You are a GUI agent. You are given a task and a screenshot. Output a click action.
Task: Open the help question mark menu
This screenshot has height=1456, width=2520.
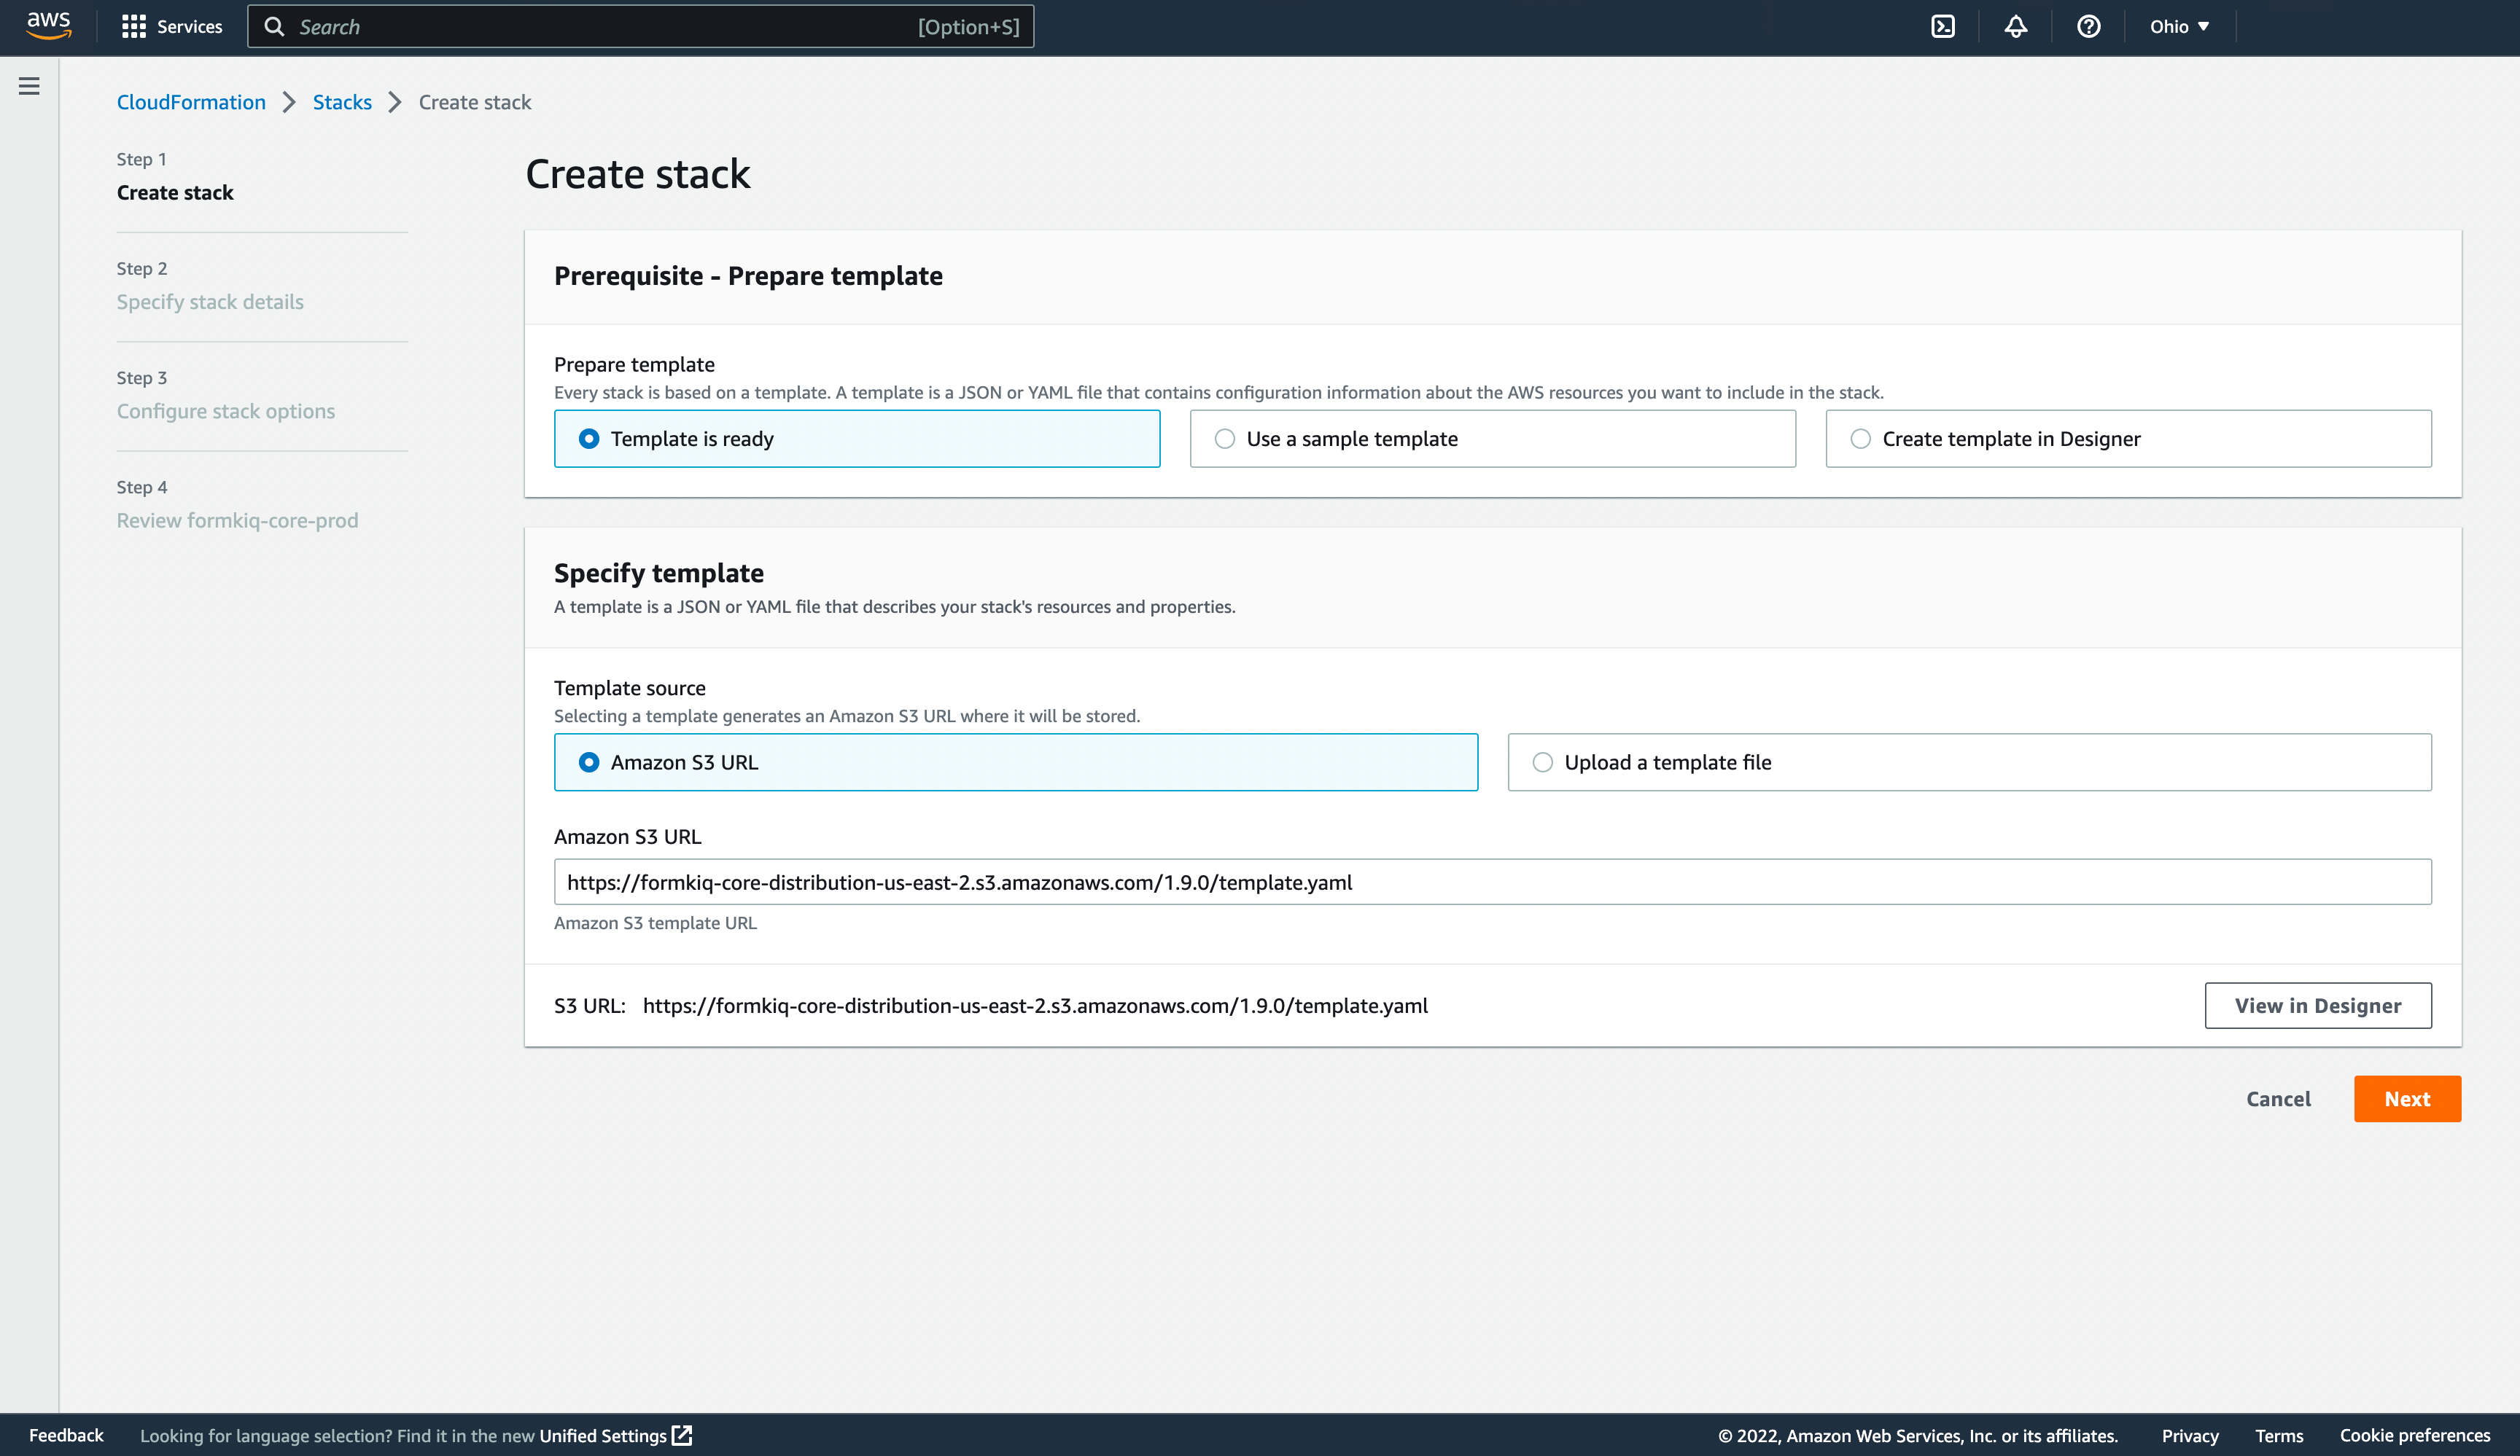(2088, 27)
